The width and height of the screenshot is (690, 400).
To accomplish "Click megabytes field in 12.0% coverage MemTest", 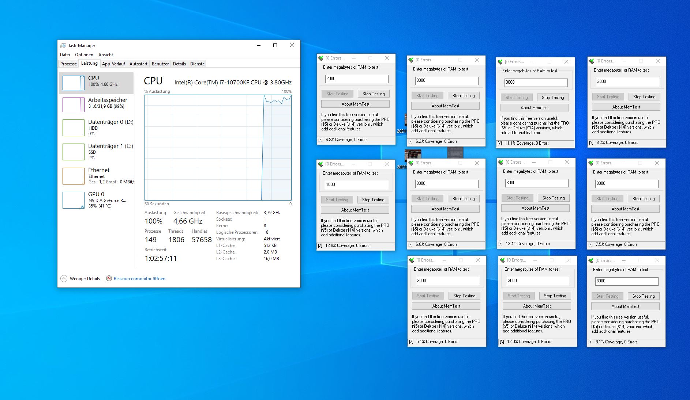I will (538, 281).
